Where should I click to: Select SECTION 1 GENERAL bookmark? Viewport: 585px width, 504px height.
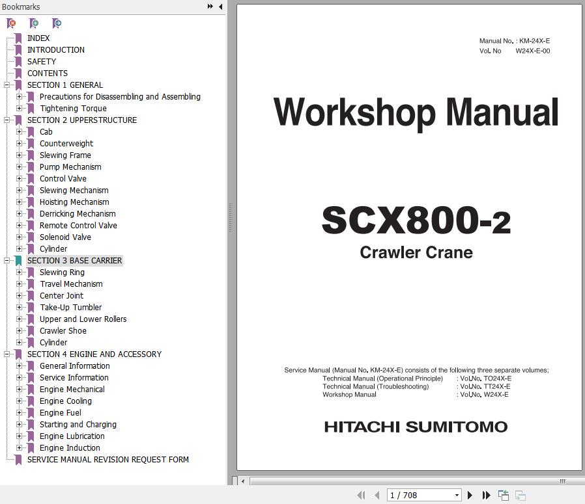pyautogui.click(x=65, y=85)
